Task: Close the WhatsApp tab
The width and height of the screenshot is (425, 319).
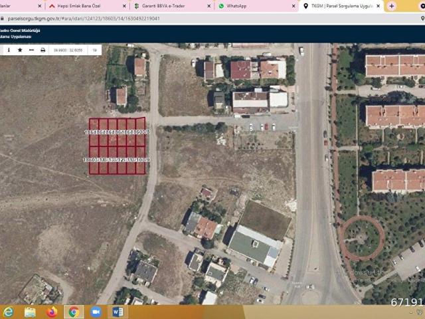Action: click(x=294, y=5)
